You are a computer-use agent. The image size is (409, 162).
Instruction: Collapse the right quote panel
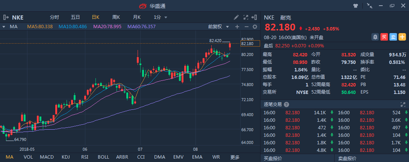pyautogui.click(x=254, y=18)
